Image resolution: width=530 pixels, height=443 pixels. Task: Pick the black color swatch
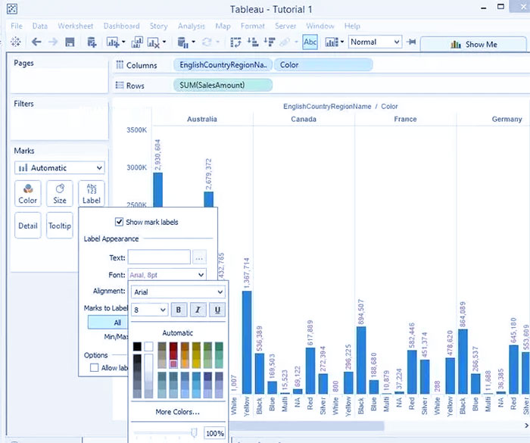(137, 346)
